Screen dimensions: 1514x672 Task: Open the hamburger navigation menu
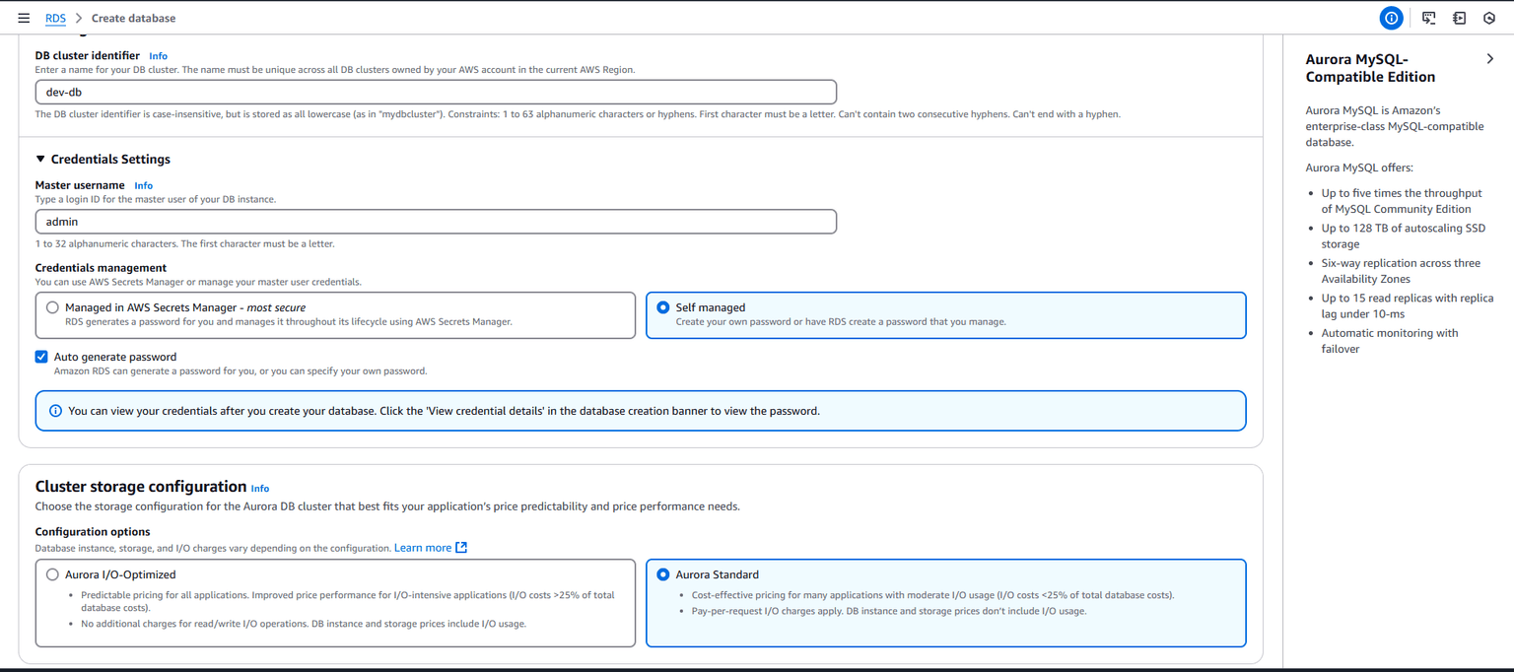24,18
